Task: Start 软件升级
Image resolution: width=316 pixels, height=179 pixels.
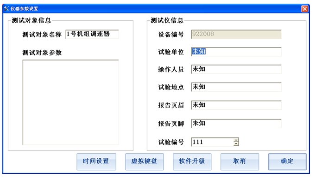Action: click(192, 161)
